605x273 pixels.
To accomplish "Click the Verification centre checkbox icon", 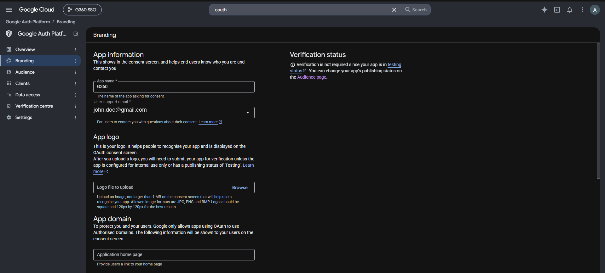I will tap(9, 106).
